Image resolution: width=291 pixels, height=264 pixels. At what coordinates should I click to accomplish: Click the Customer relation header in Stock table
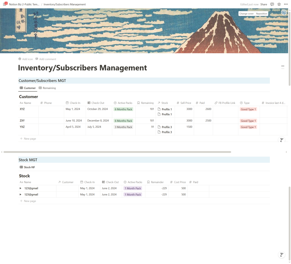[66, 182]
